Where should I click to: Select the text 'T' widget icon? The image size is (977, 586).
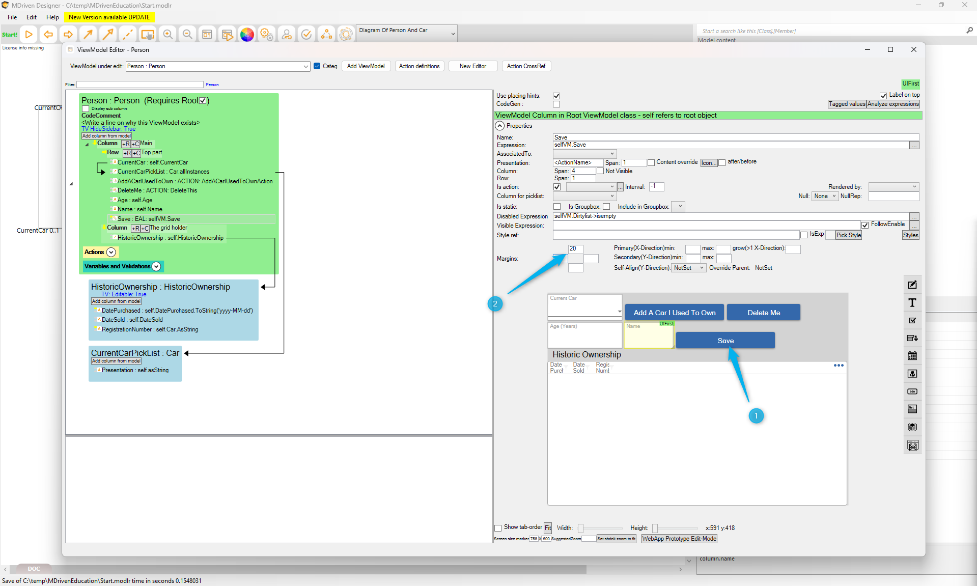pyautogui.click(x=912, y=303)
